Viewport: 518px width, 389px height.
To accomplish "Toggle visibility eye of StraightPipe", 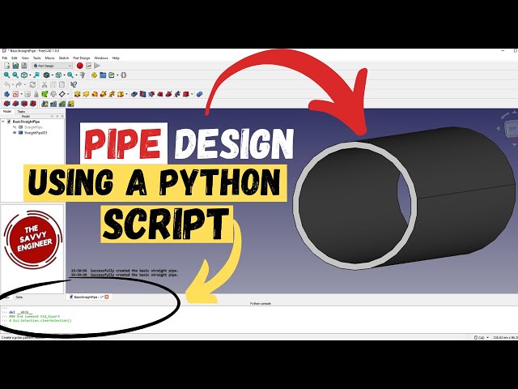I will (x=15, y=126).
